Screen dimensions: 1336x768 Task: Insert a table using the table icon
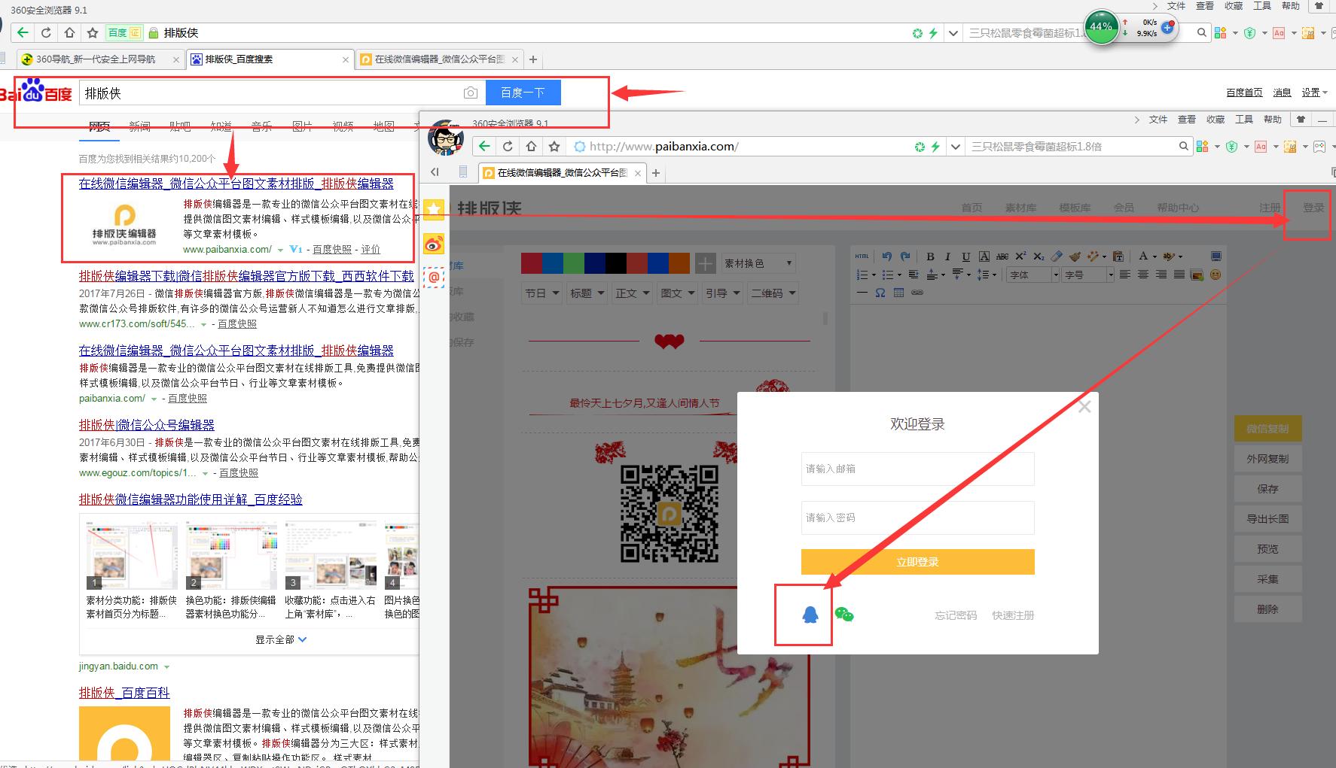point(898,293)
